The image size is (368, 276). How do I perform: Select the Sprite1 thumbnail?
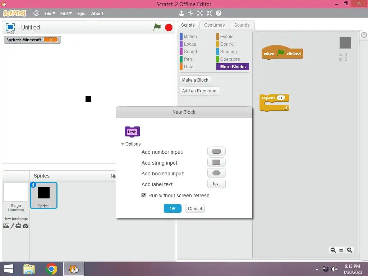(x=44, y=195)
